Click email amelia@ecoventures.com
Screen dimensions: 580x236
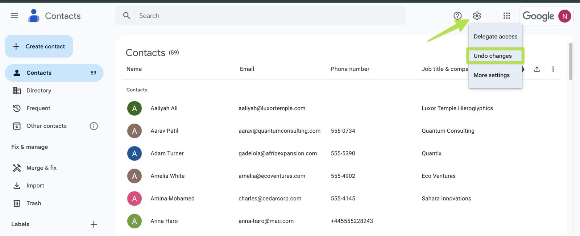tap(272, 176)
